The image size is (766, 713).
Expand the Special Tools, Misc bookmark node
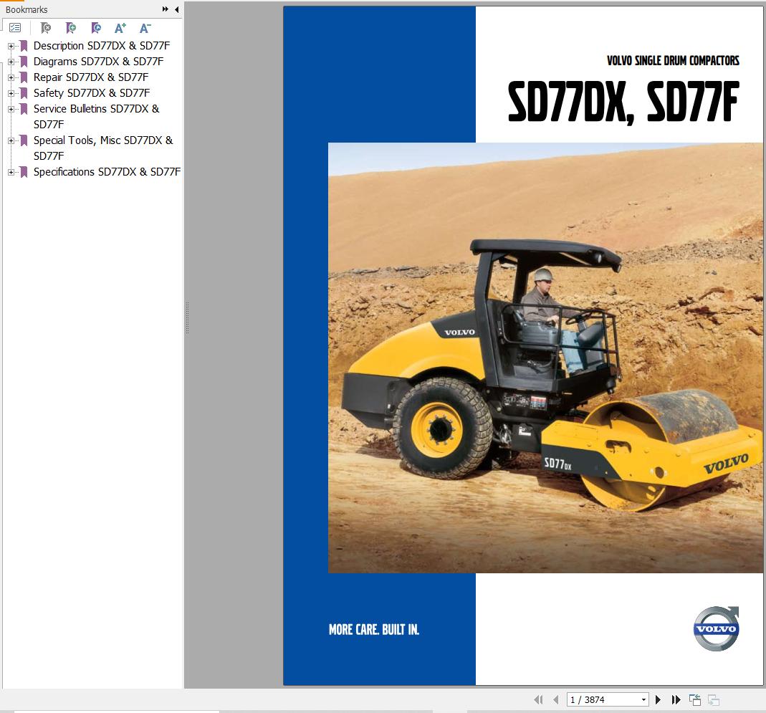coord(11,140)
